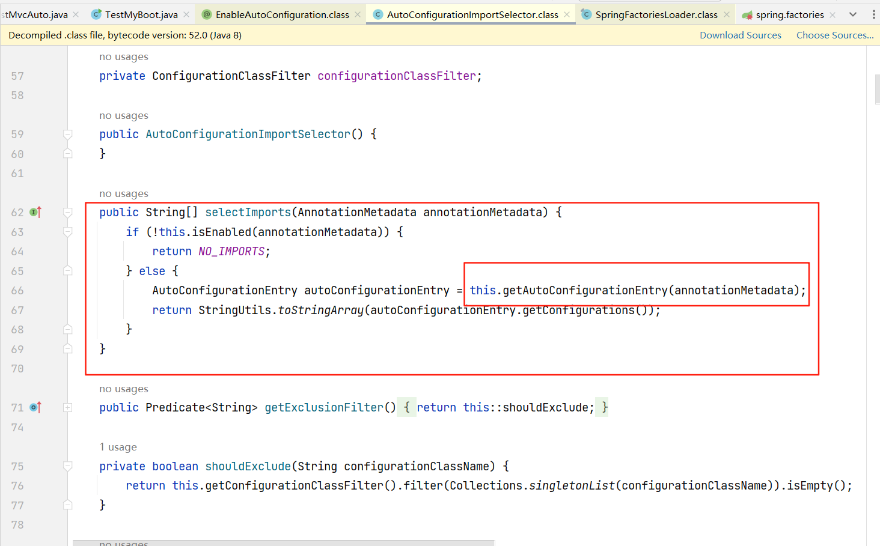Viewport: 880px width, 546px height.
Task: Click 'no usages' hint above line 62
Action: tap(124, 193)
